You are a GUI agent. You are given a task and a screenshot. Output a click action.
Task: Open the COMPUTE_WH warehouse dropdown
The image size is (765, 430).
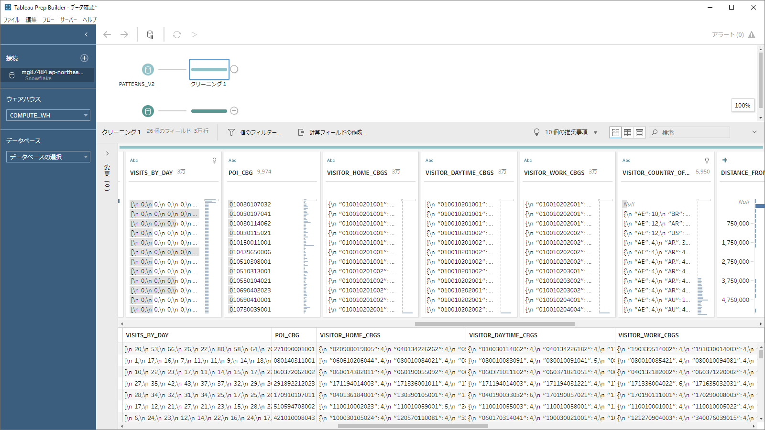point(48,115)
